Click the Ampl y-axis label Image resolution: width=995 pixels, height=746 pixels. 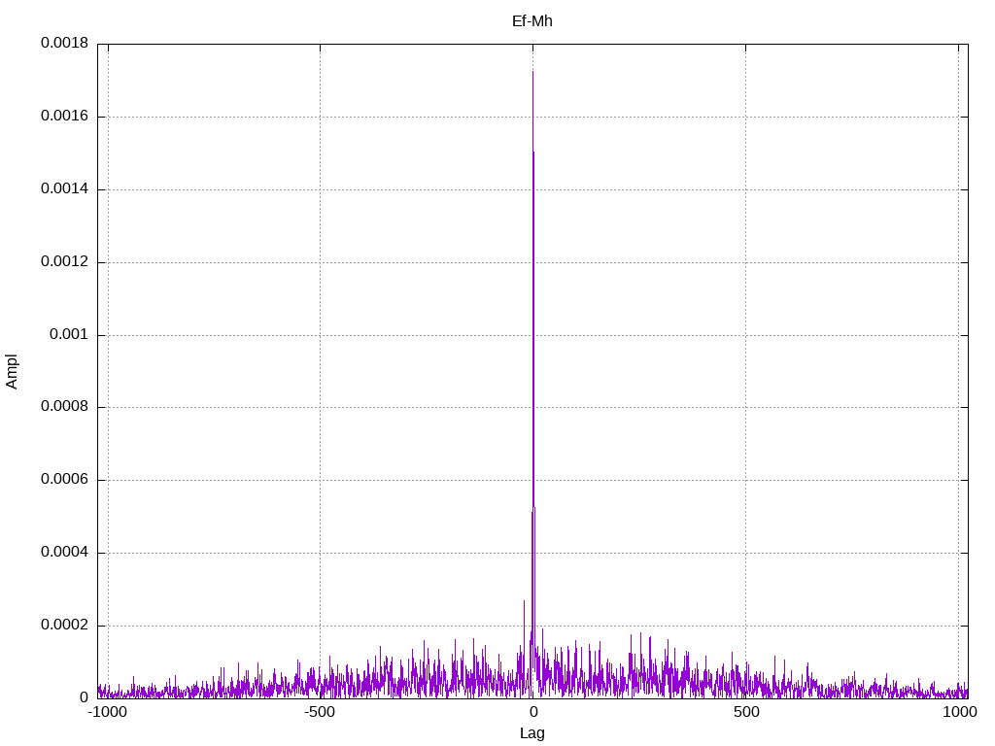[x=12, y=372]
